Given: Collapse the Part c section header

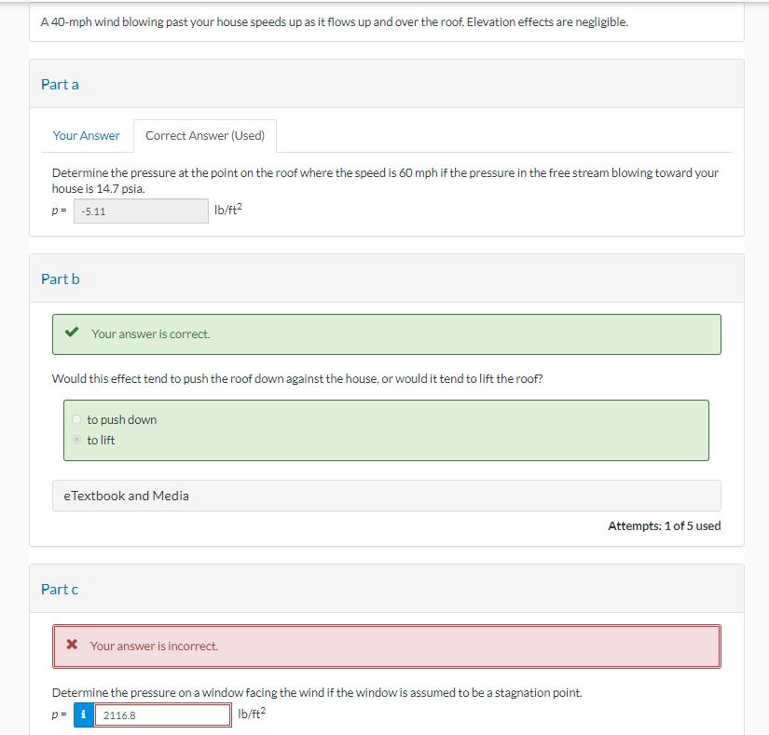Looking at the screenshot, I should coord(59,589).
